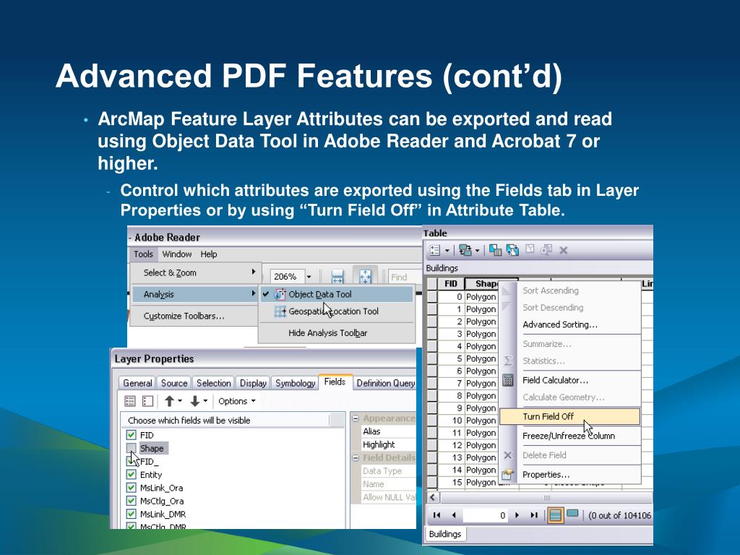
Task: Switch to the Symbology tab
Action: pyautogui.click(x=295, y=383)
